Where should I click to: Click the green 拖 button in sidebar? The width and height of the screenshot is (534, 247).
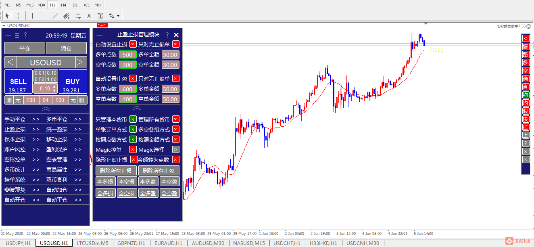coord(526,95)
